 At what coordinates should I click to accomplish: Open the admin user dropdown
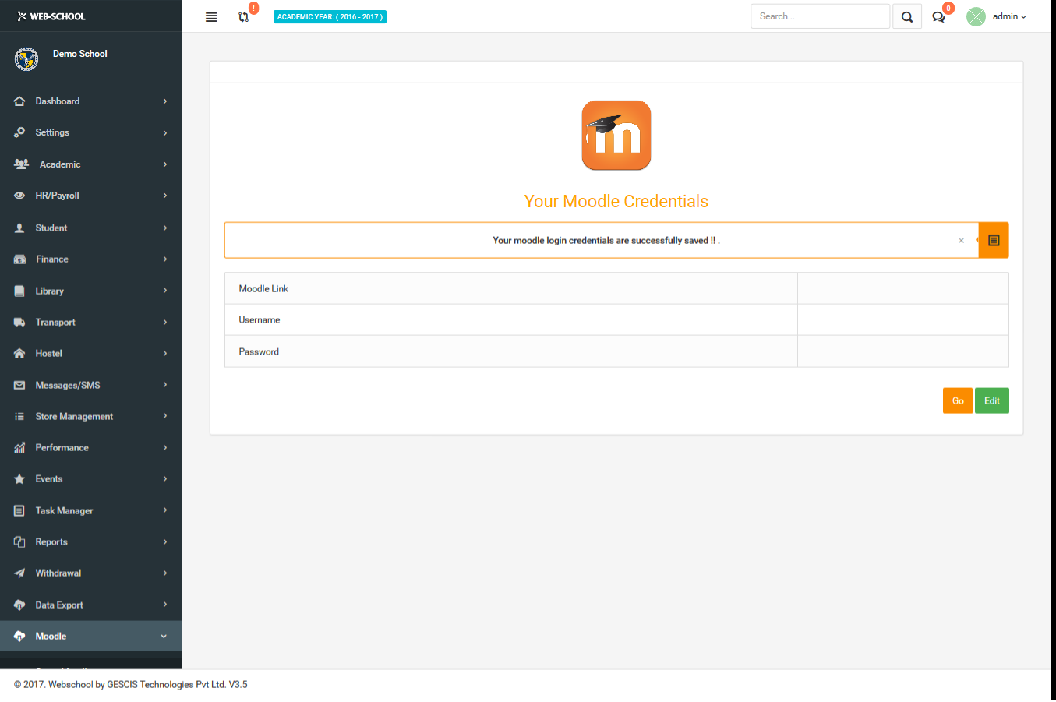[x=1009, y=16]
